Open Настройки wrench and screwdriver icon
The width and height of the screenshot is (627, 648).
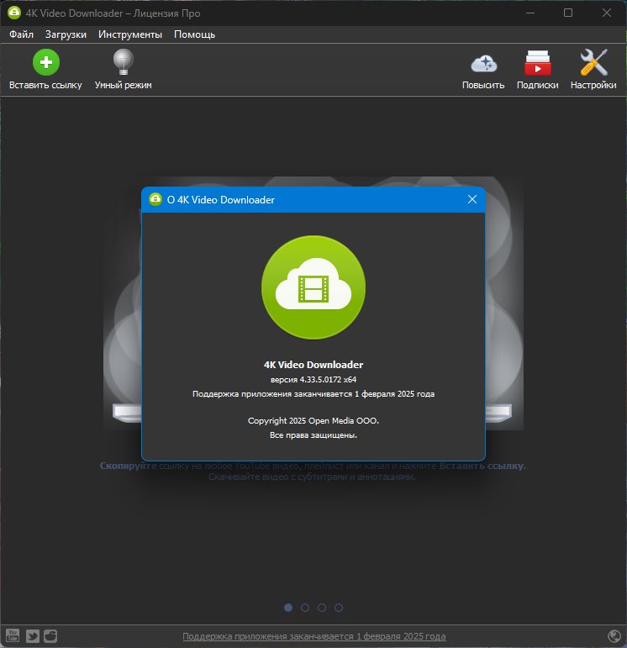[x=593, y=62]
